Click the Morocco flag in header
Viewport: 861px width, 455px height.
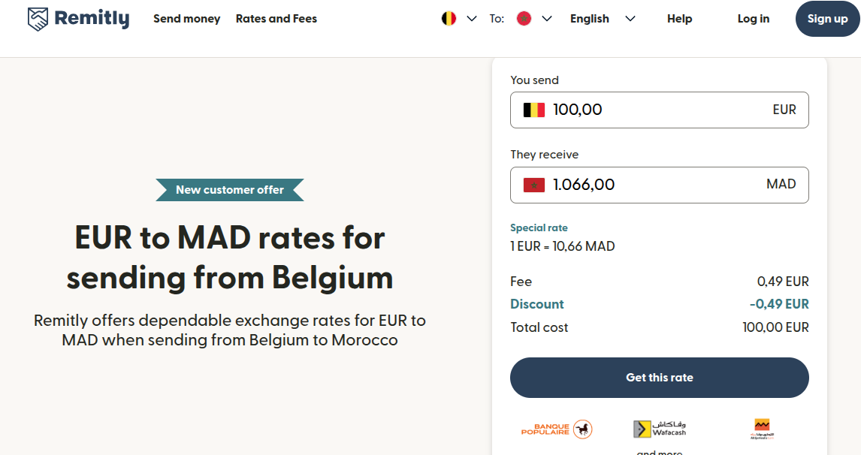(x=524, y=19)
